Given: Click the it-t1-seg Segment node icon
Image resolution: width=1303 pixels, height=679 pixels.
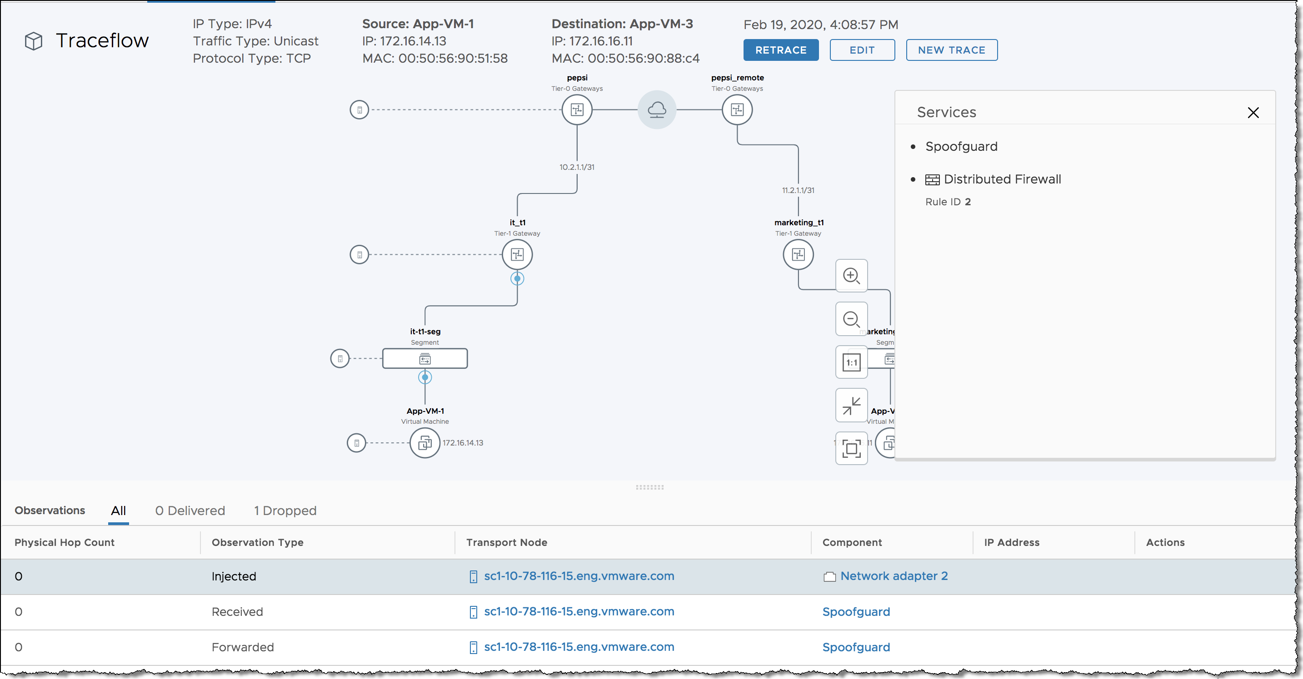Looking at the screenshot, I should click(x=424, y=359).
